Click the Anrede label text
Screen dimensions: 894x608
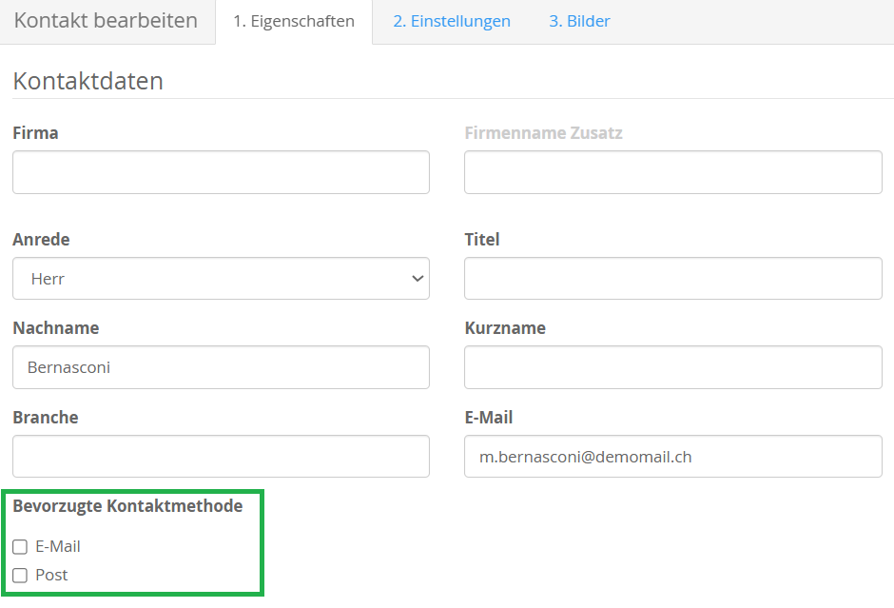tap(41, 240)
